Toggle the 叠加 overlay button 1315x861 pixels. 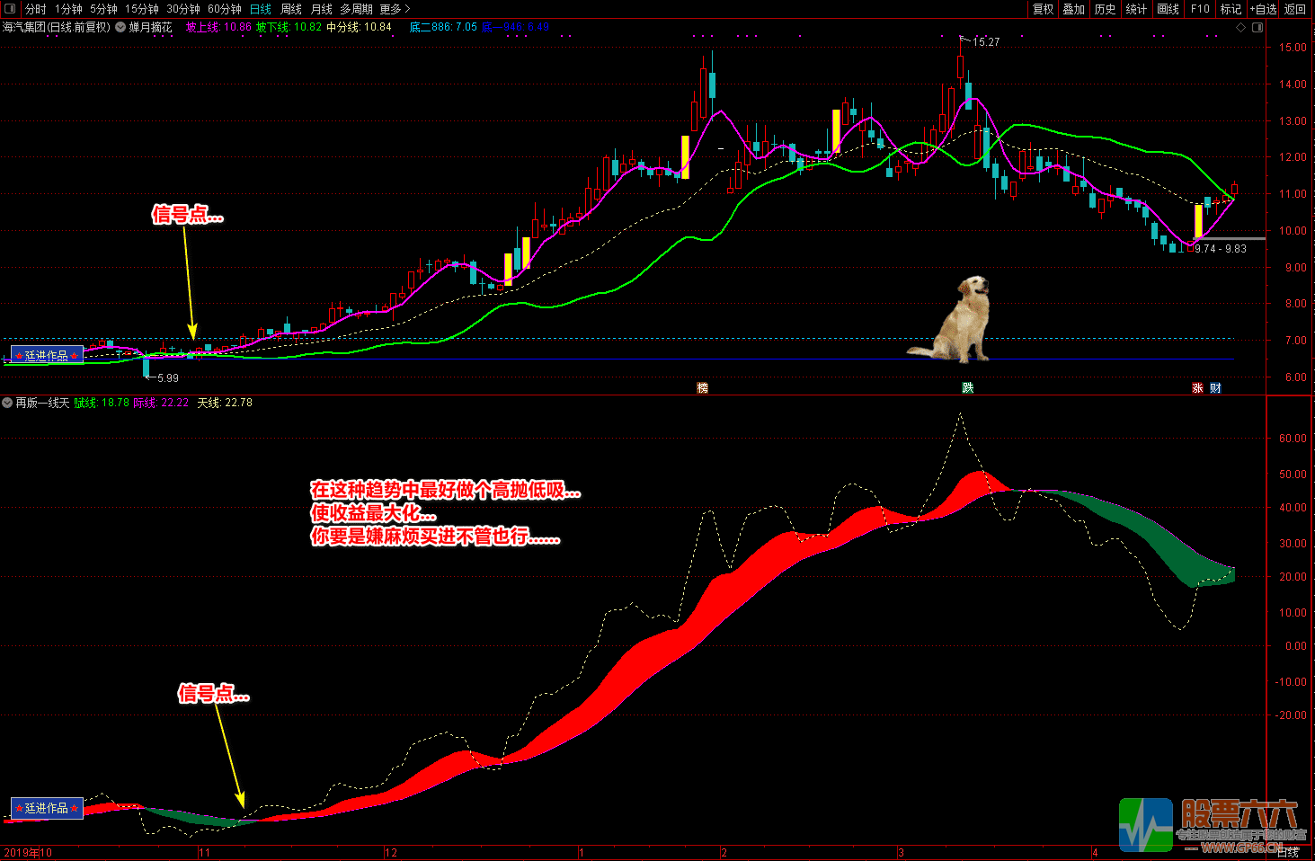1074,9
